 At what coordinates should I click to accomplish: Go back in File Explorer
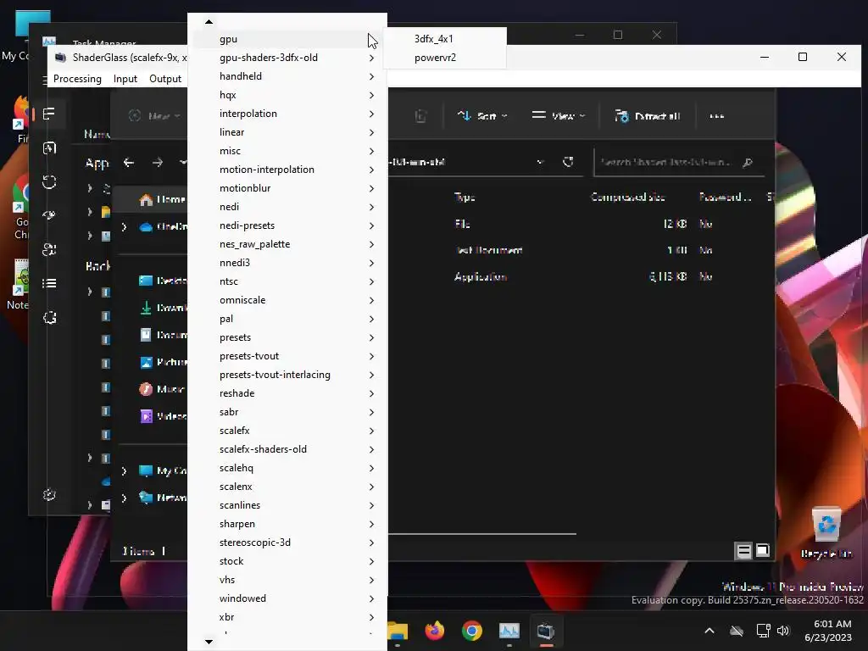point(129,163)
